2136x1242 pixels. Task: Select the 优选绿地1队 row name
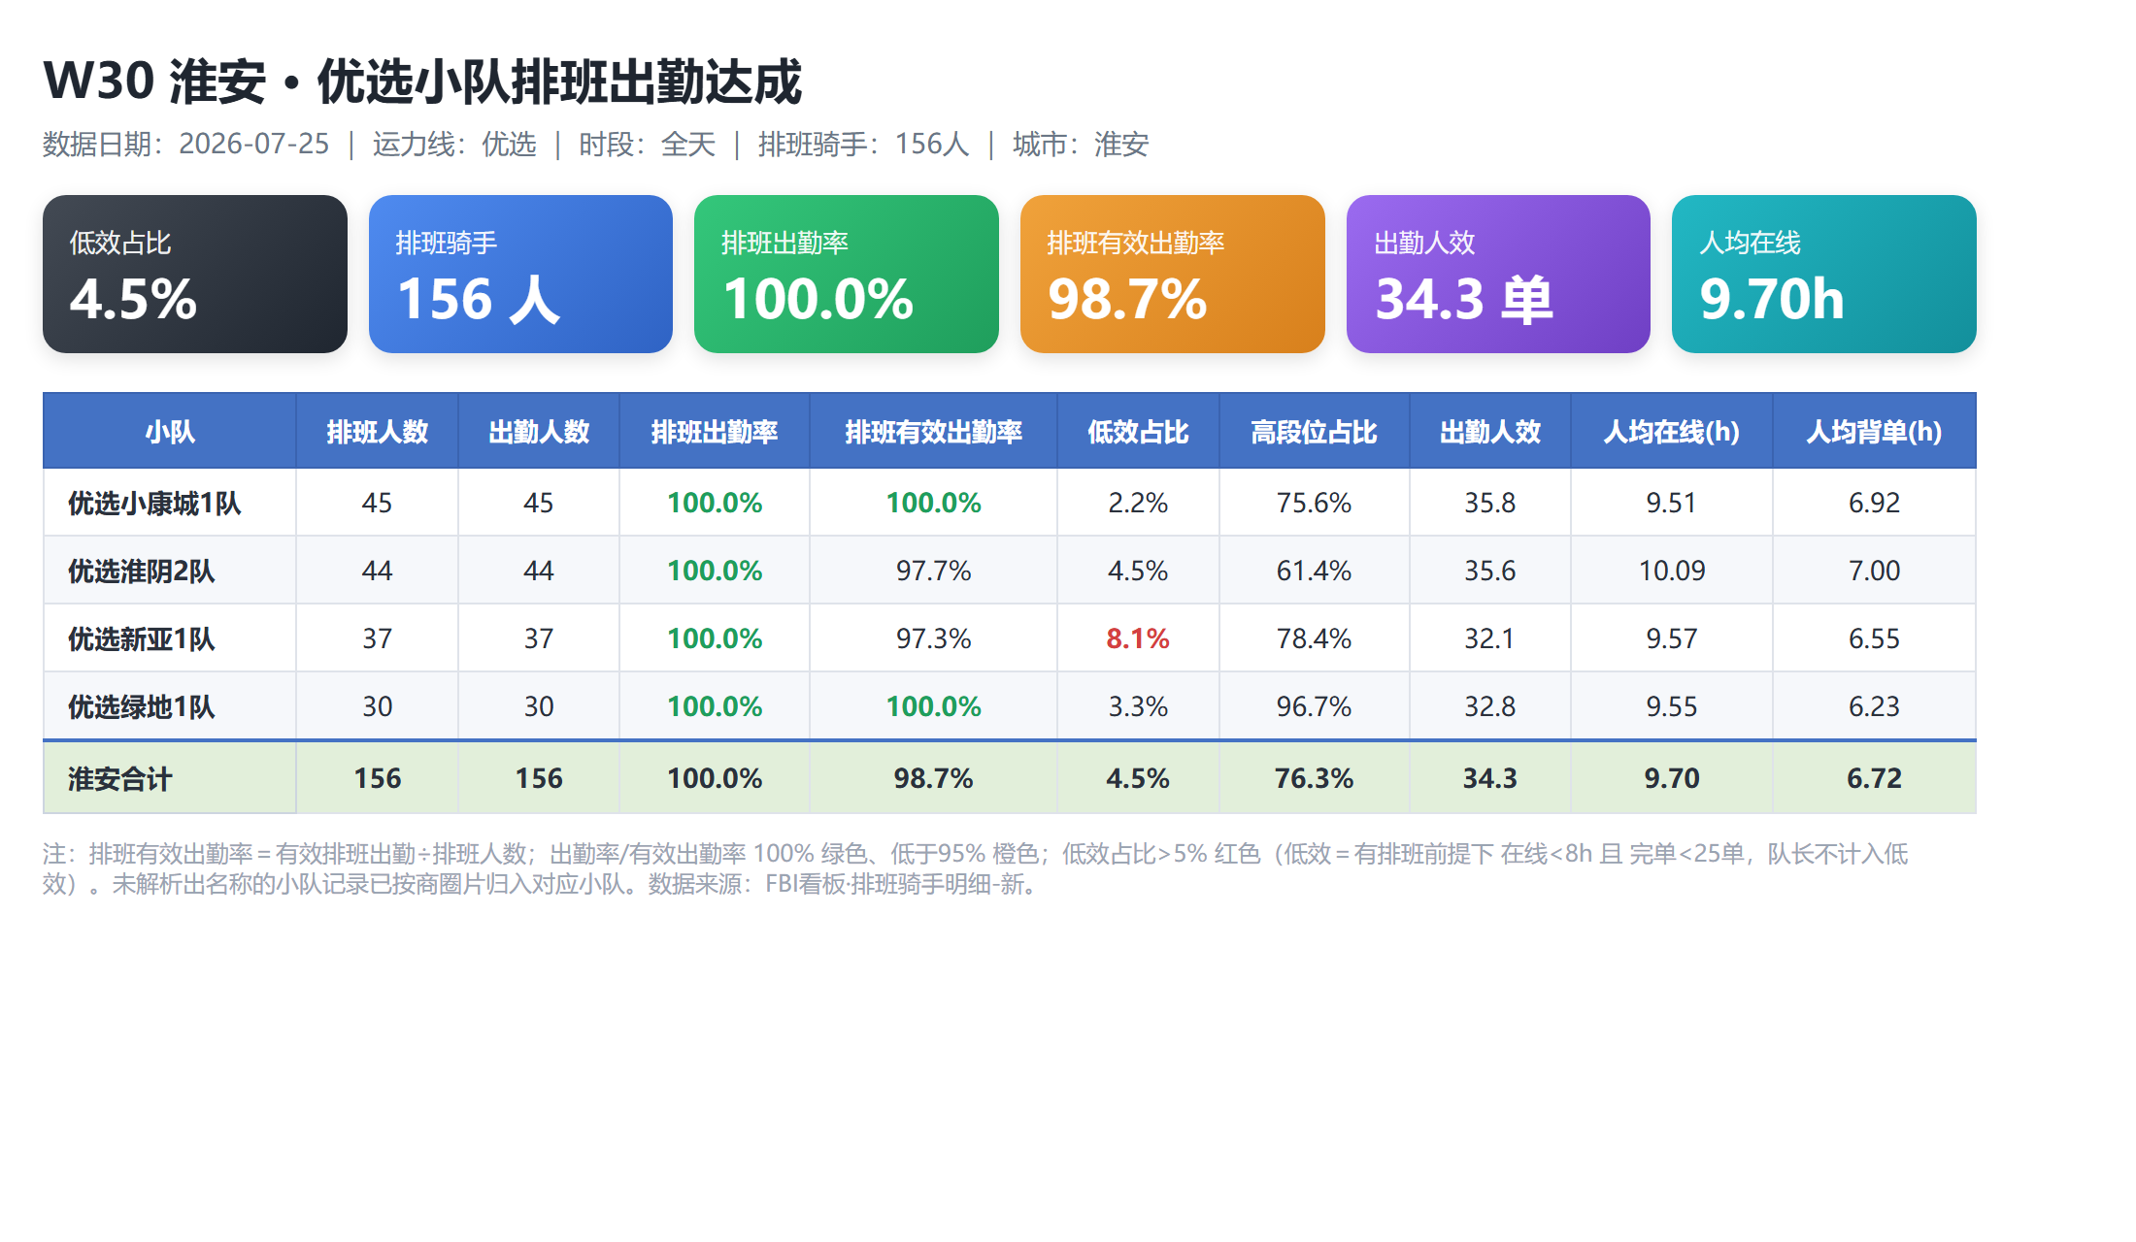tap(142, 706)
